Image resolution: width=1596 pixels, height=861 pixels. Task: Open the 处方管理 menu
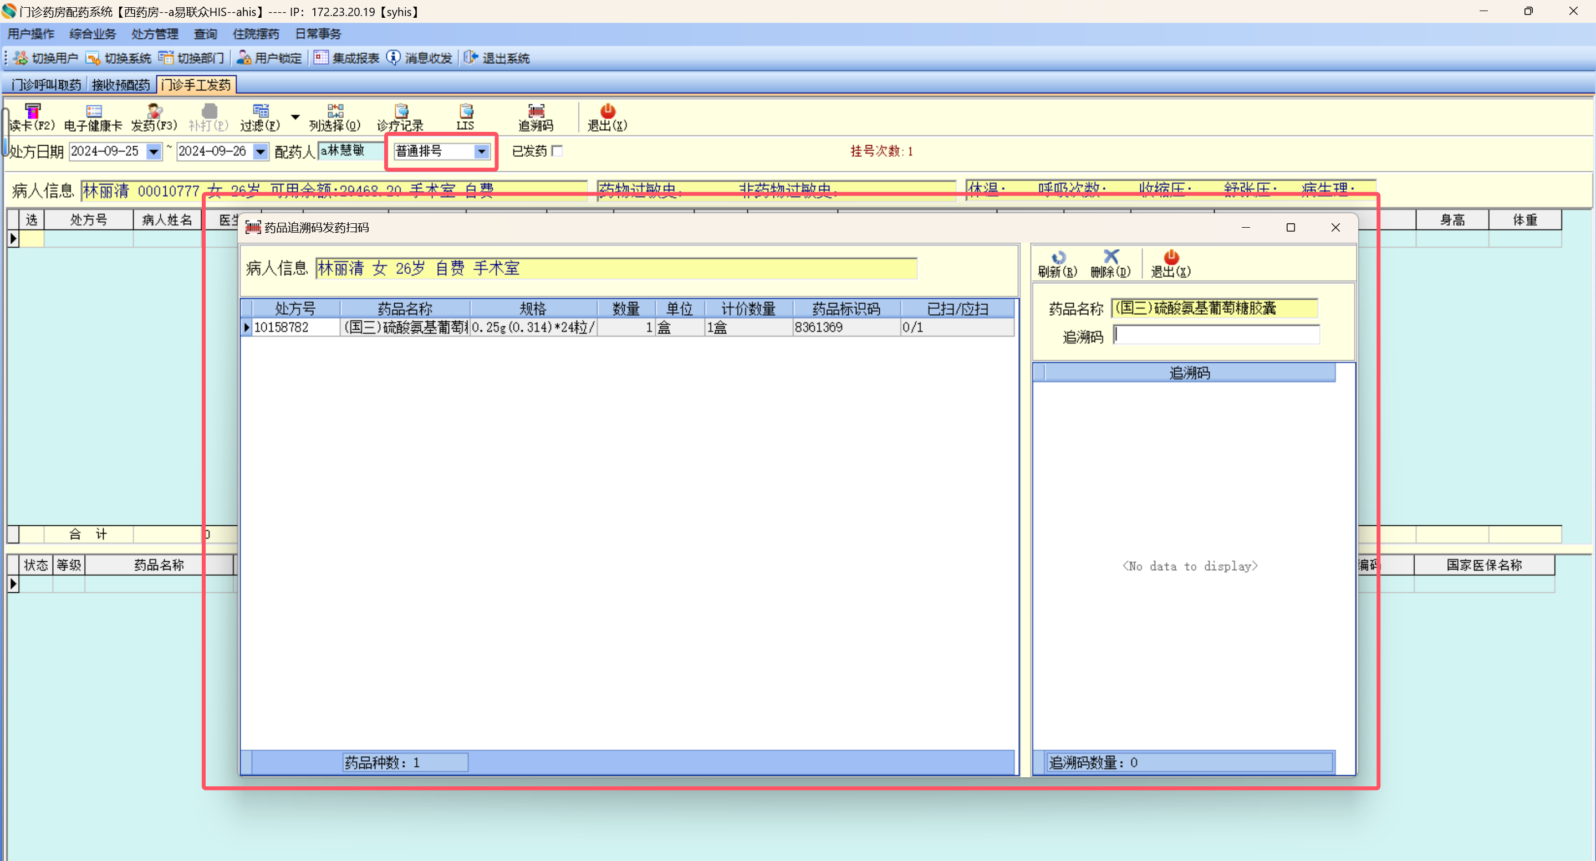[154, 34]
